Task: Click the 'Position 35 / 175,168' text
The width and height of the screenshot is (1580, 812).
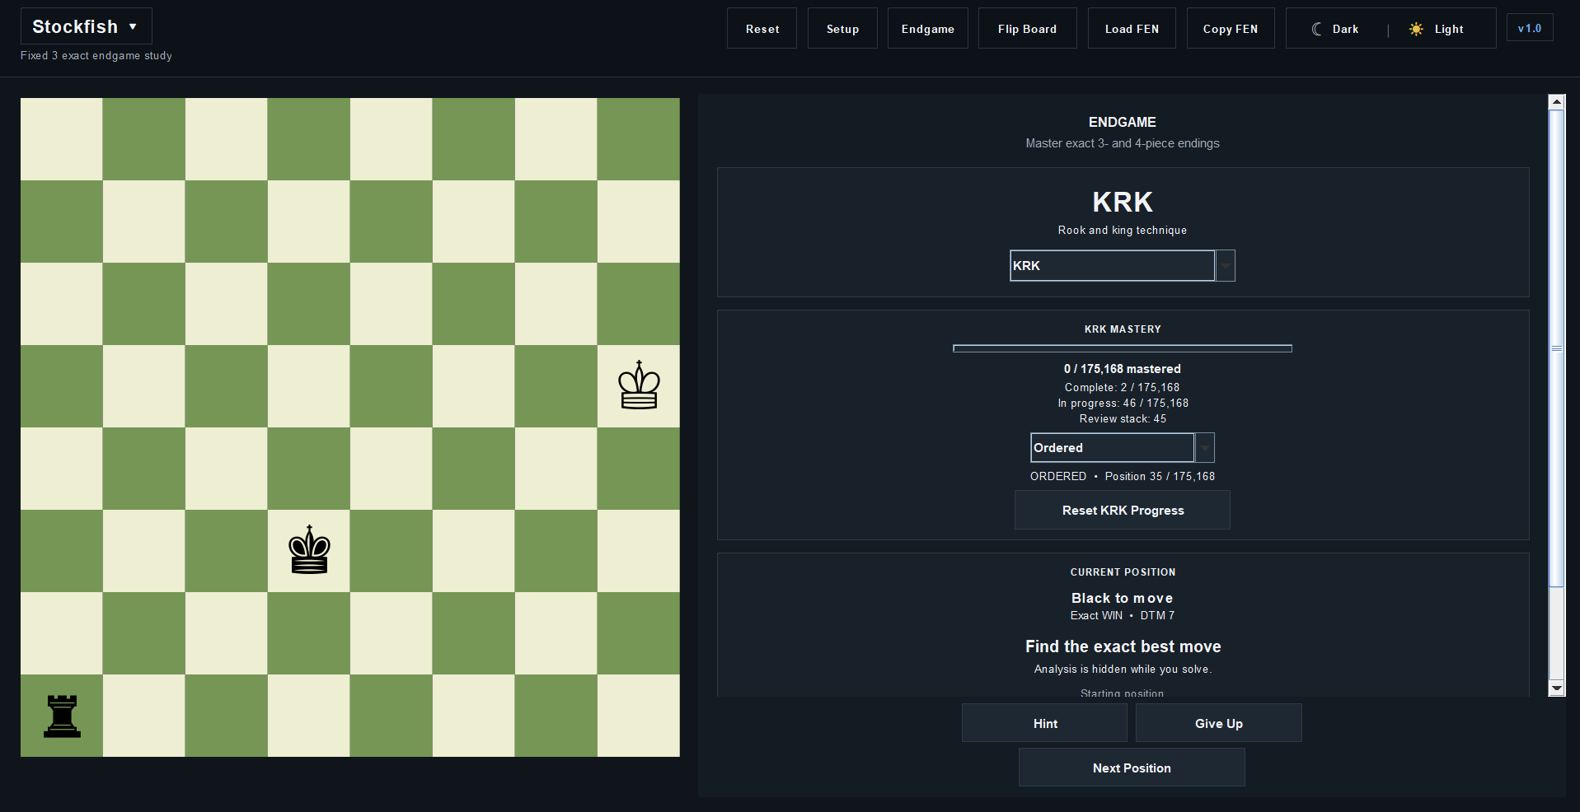Action: pyautogui.click(x=1160, y=476)
